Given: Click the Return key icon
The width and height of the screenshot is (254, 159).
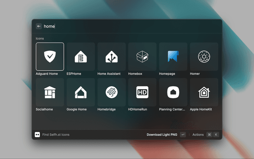Looking at the screenshot, I should tap(183, 135).
